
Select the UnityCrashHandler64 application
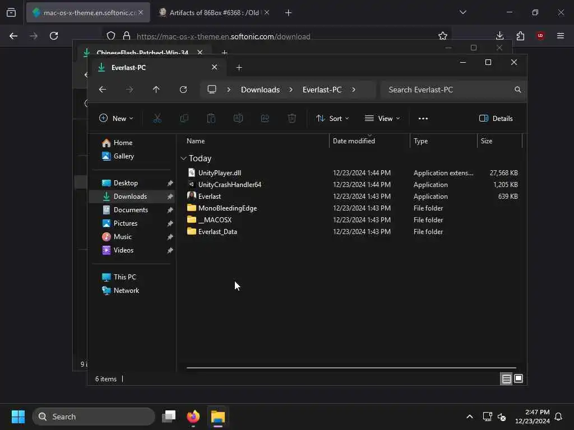pyautogui.click(x=353, y=185)
